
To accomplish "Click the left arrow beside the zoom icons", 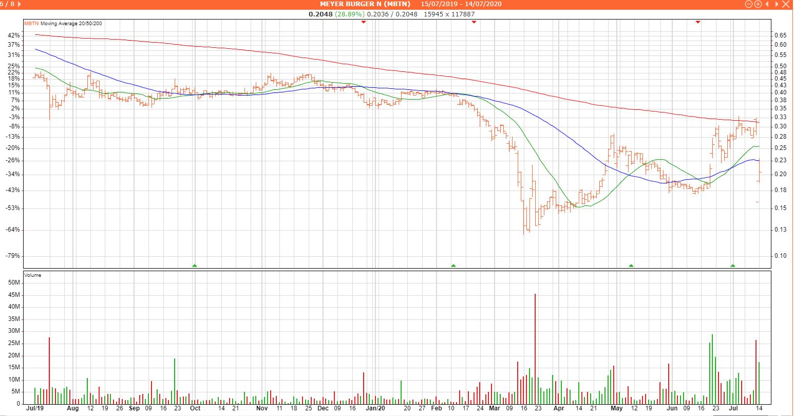I will pyautogui.click(x=767, y=4).
